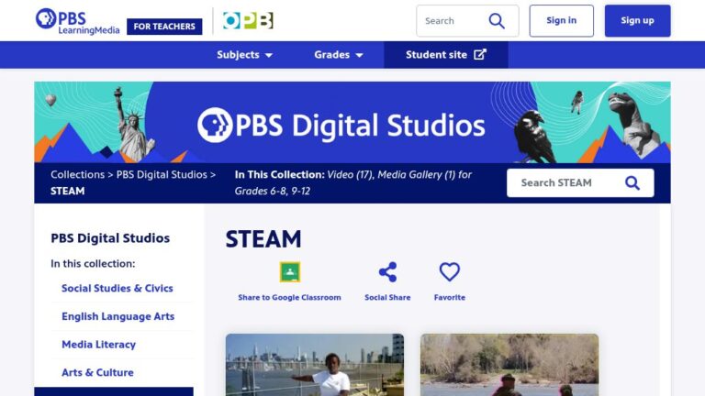705x396 pixels.
Task: Open the Media Literacy collection
Action: pos(98,345)
